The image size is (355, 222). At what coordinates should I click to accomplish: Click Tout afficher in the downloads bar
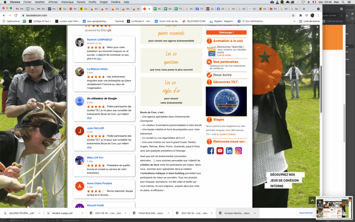pos(306,213)
